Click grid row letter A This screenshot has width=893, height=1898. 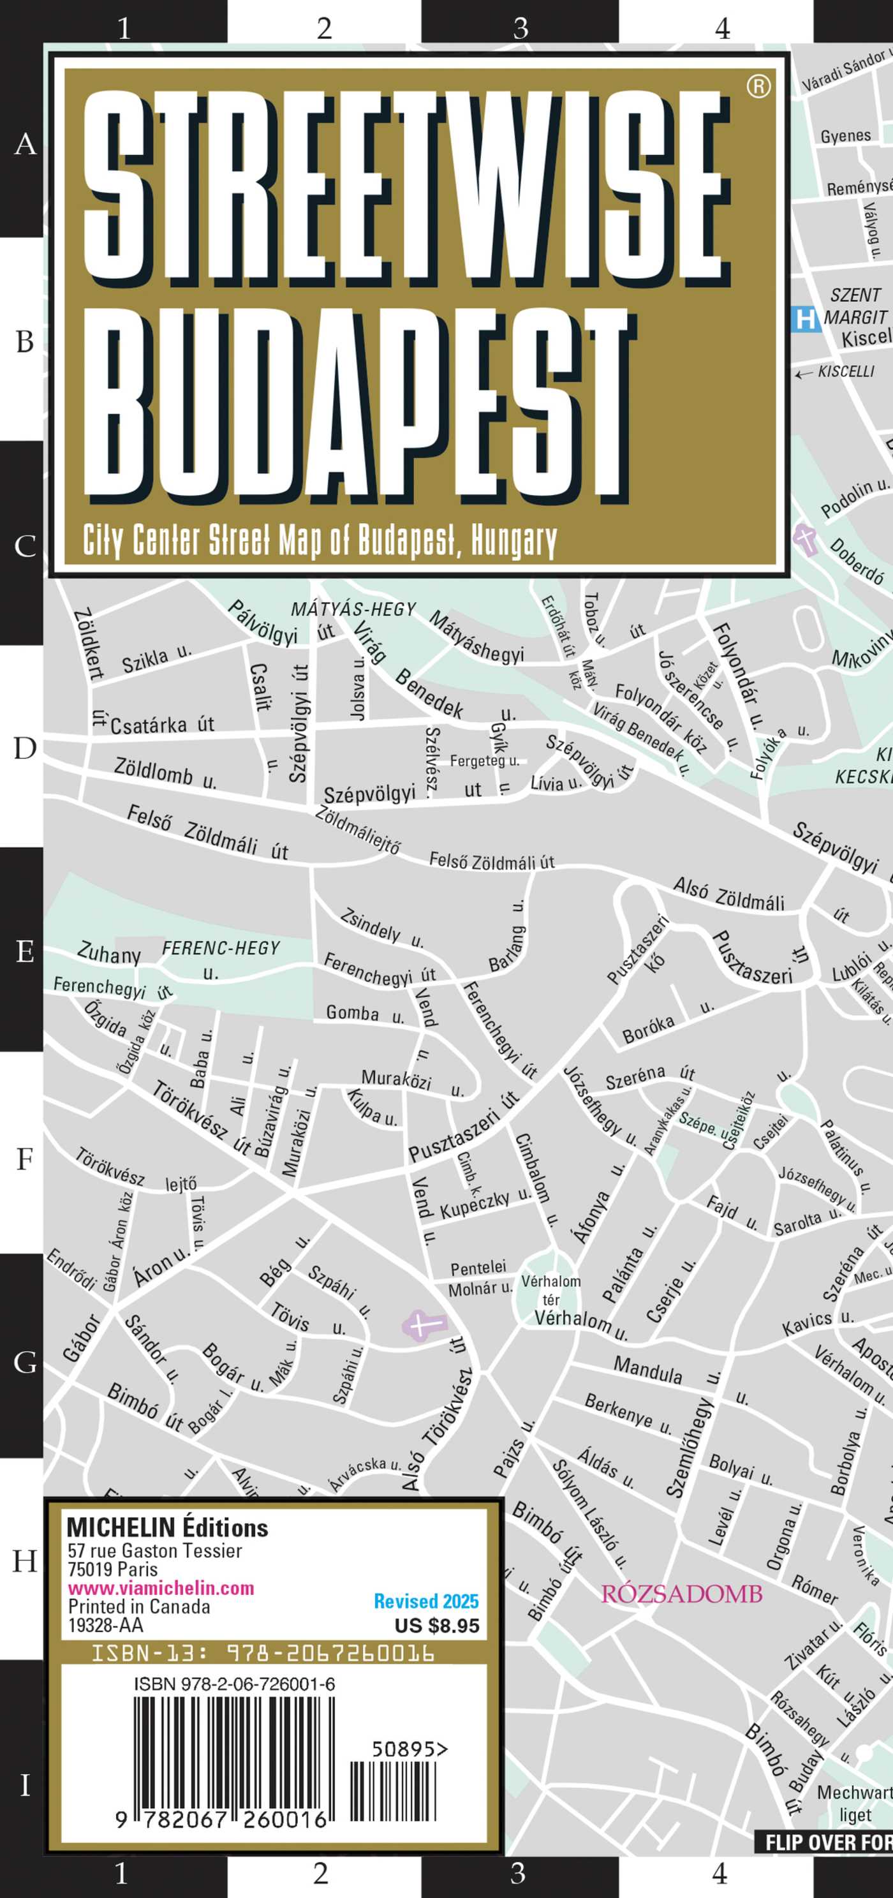point(25,144)
